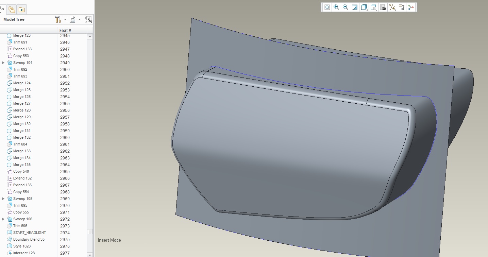Click the Merge 124 feature icon
Image resolution: width=488 pixels, height=257 pixels.
point(10,83)
